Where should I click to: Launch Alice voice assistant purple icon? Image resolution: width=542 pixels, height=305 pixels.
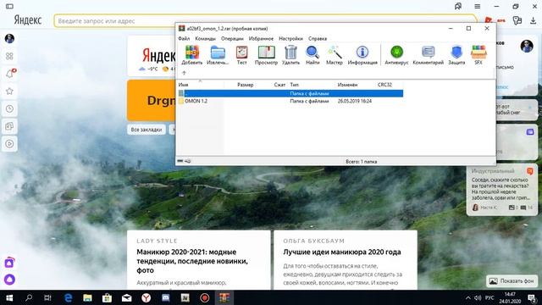[9, 279]
